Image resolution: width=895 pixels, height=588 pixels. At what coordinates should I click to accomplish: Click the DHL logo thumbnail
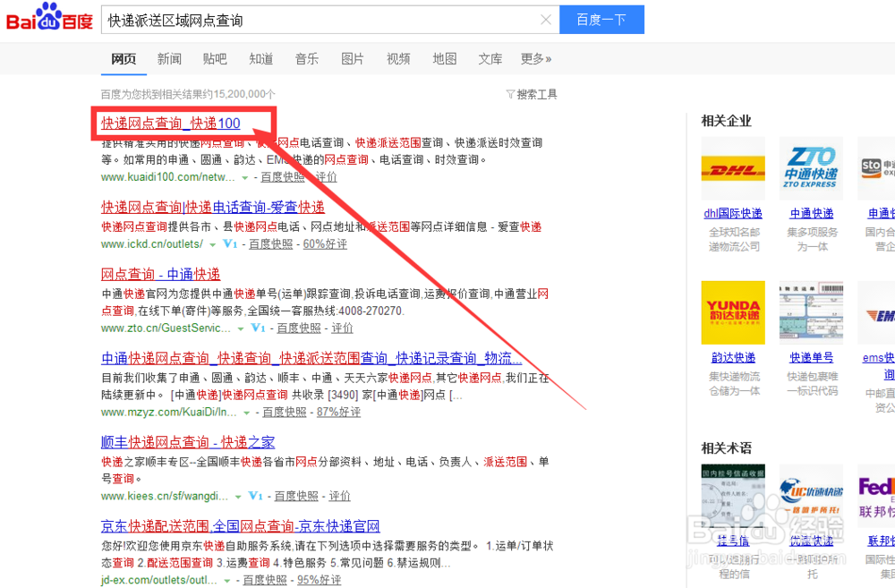tap(733, 168)
